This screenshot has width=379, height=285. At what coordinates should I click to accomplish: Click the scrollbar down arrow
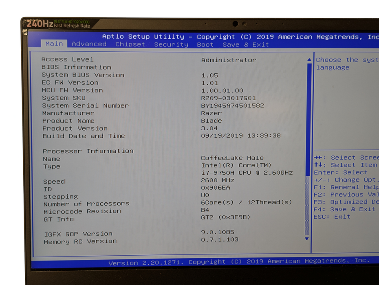click(307, 239)
